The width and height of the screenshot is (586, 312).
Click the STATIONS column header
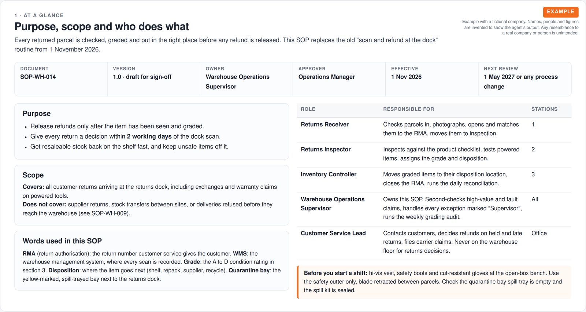(544, 109)
